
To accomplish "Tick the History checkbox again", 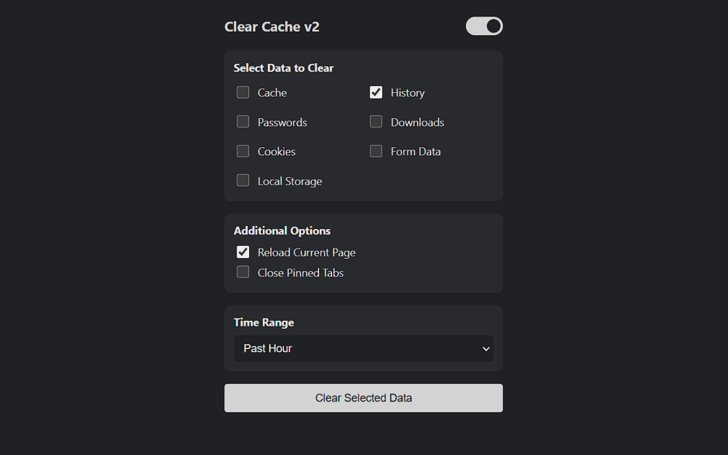I will pyautogui.click(x=375, y=92).
